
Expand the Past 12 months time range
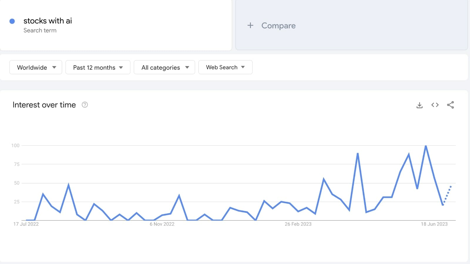pos(98,67)
